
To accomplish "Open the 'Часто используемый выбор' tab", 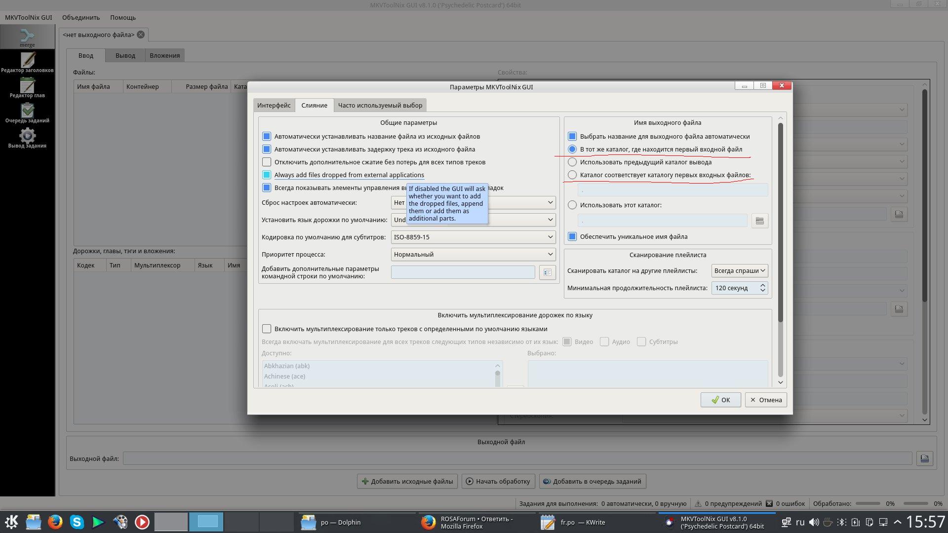I will (380, 105).
